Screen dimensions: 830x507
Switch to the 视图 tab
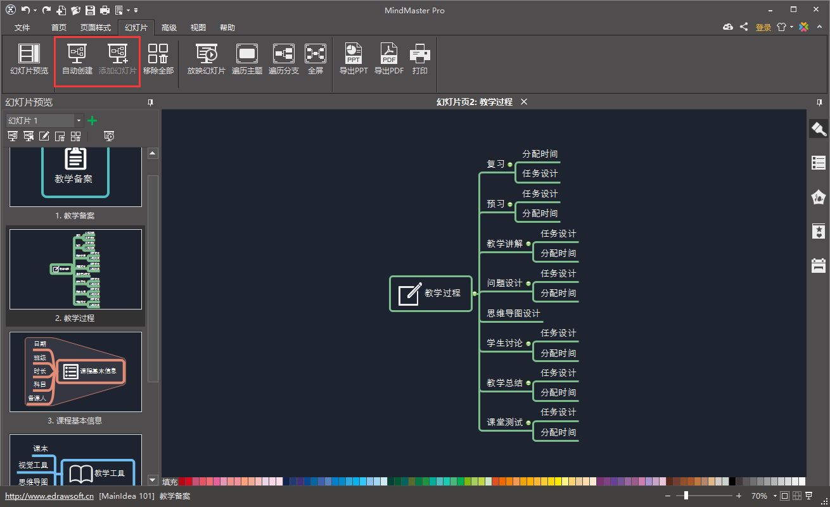point(198,27)
